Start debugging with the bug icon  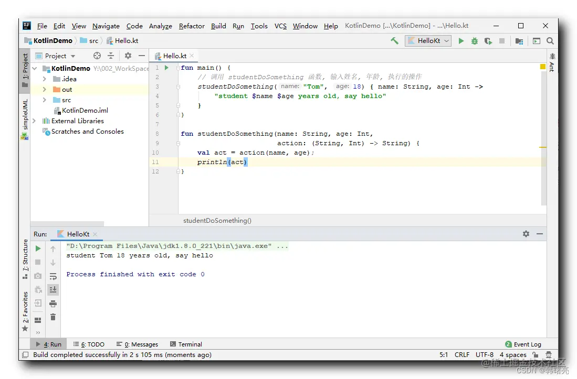point(475,41)
